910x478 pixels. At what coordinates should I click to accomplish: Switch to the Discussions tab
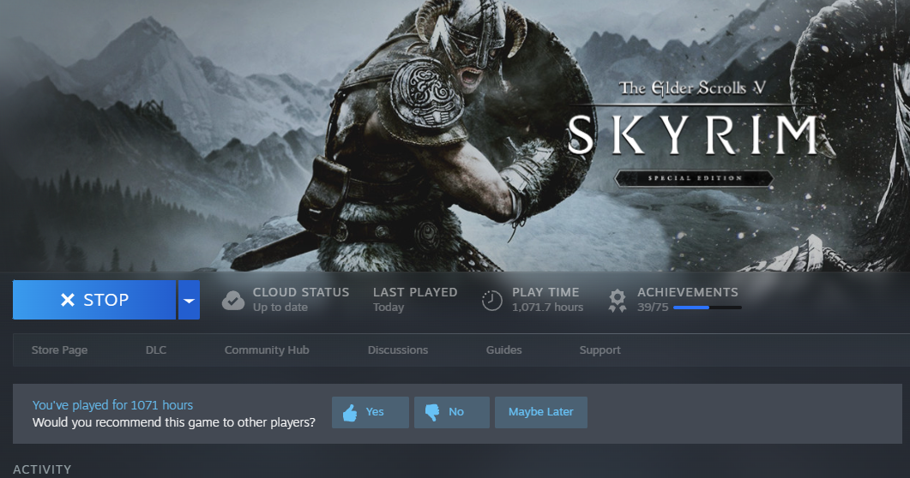click(398, 350)
